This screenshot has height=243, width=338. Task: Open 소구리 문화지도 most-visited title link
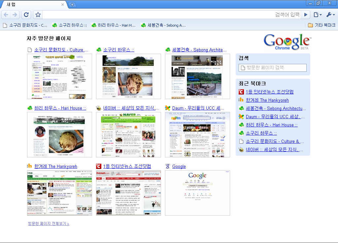(x=61, y=50)
